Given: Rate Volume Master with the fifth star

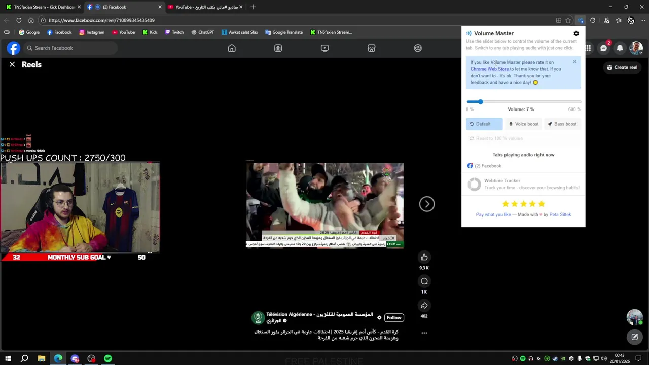Looking at the screenshot, I should [542, 204].
